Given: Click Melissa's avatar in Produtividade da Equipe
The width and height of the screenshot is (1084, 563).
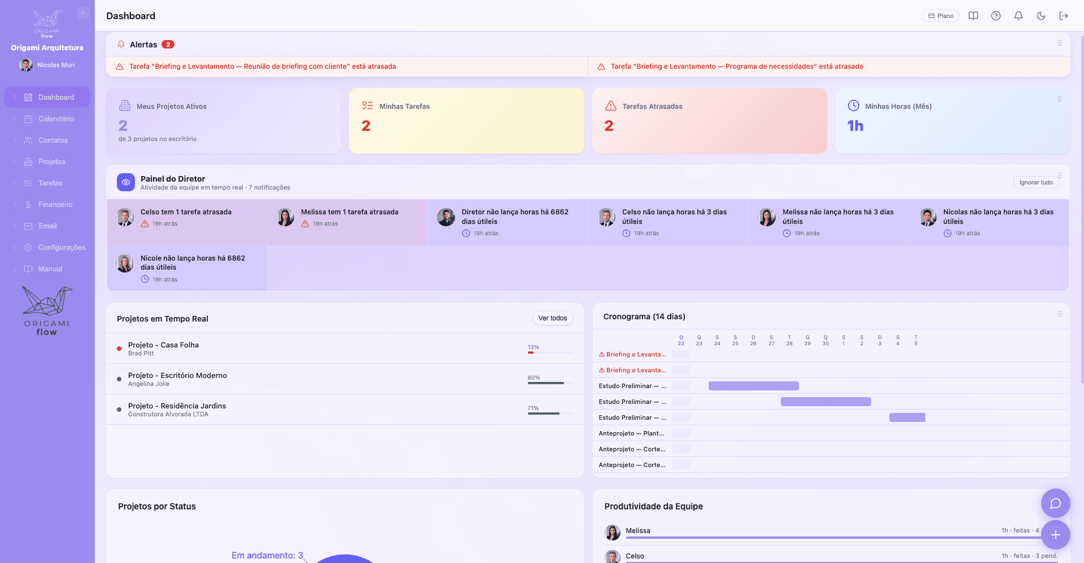Looking at the screenshot, I should (x=613, y=532).
